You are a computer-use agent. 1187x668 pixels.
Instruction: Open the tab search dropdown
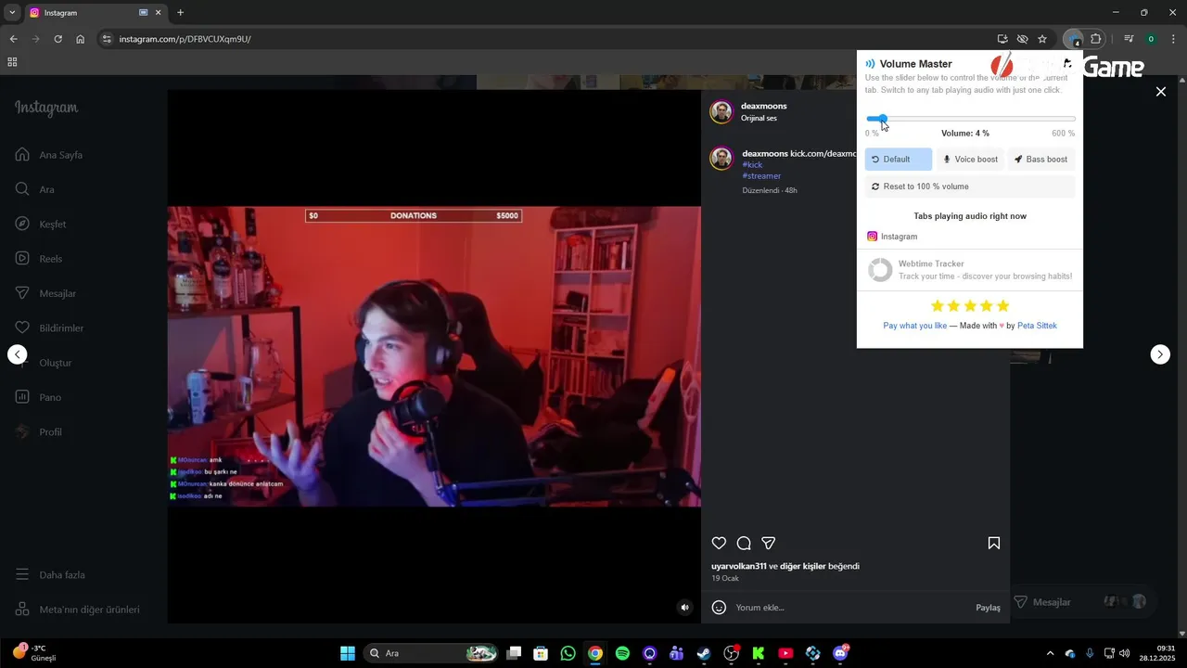[x=12, y=13]
